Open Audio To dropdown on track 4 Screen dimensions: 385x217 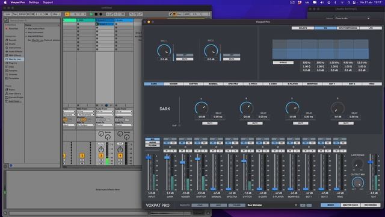[x=124, y=125]
